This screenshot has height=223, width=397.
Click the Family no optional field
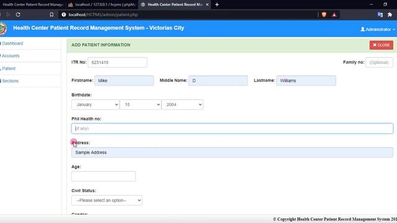[x=379, y=63]
